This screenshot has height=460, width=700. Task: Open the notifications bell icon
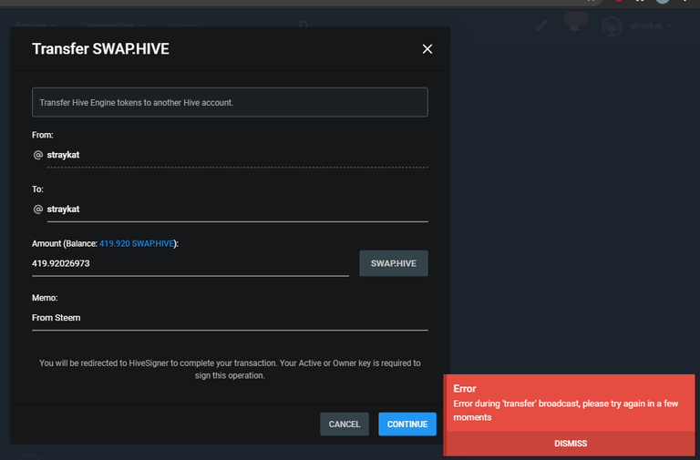574,26
